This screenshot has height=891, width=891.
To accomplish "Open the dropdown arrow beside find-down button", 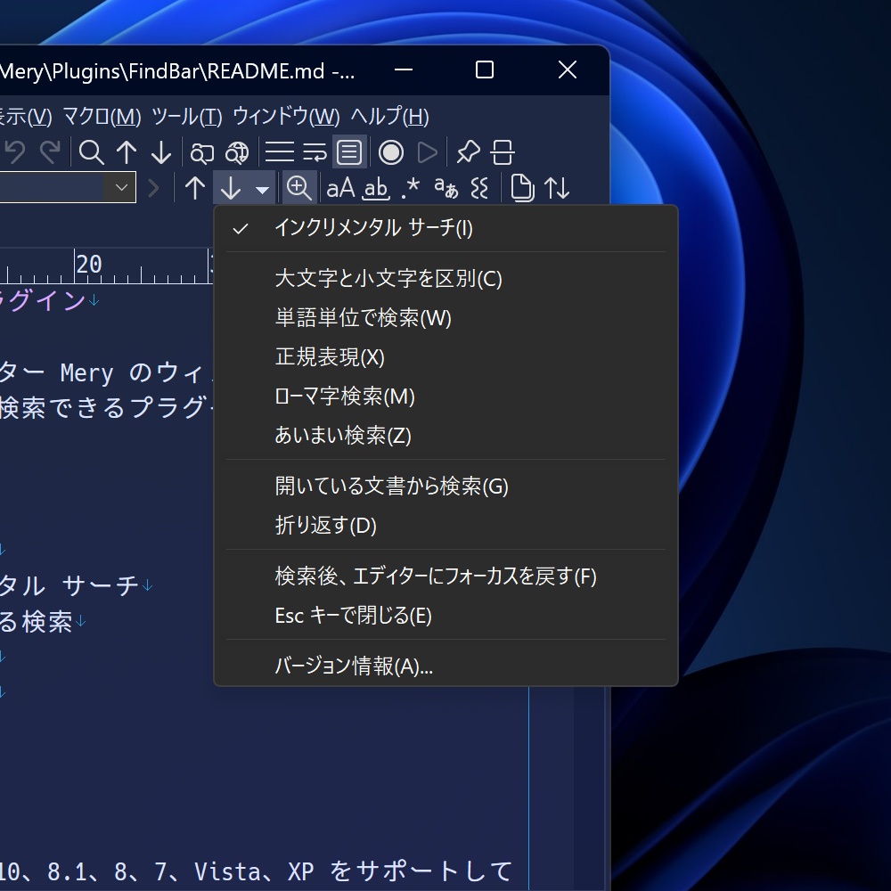I will (x=262, y=189).
